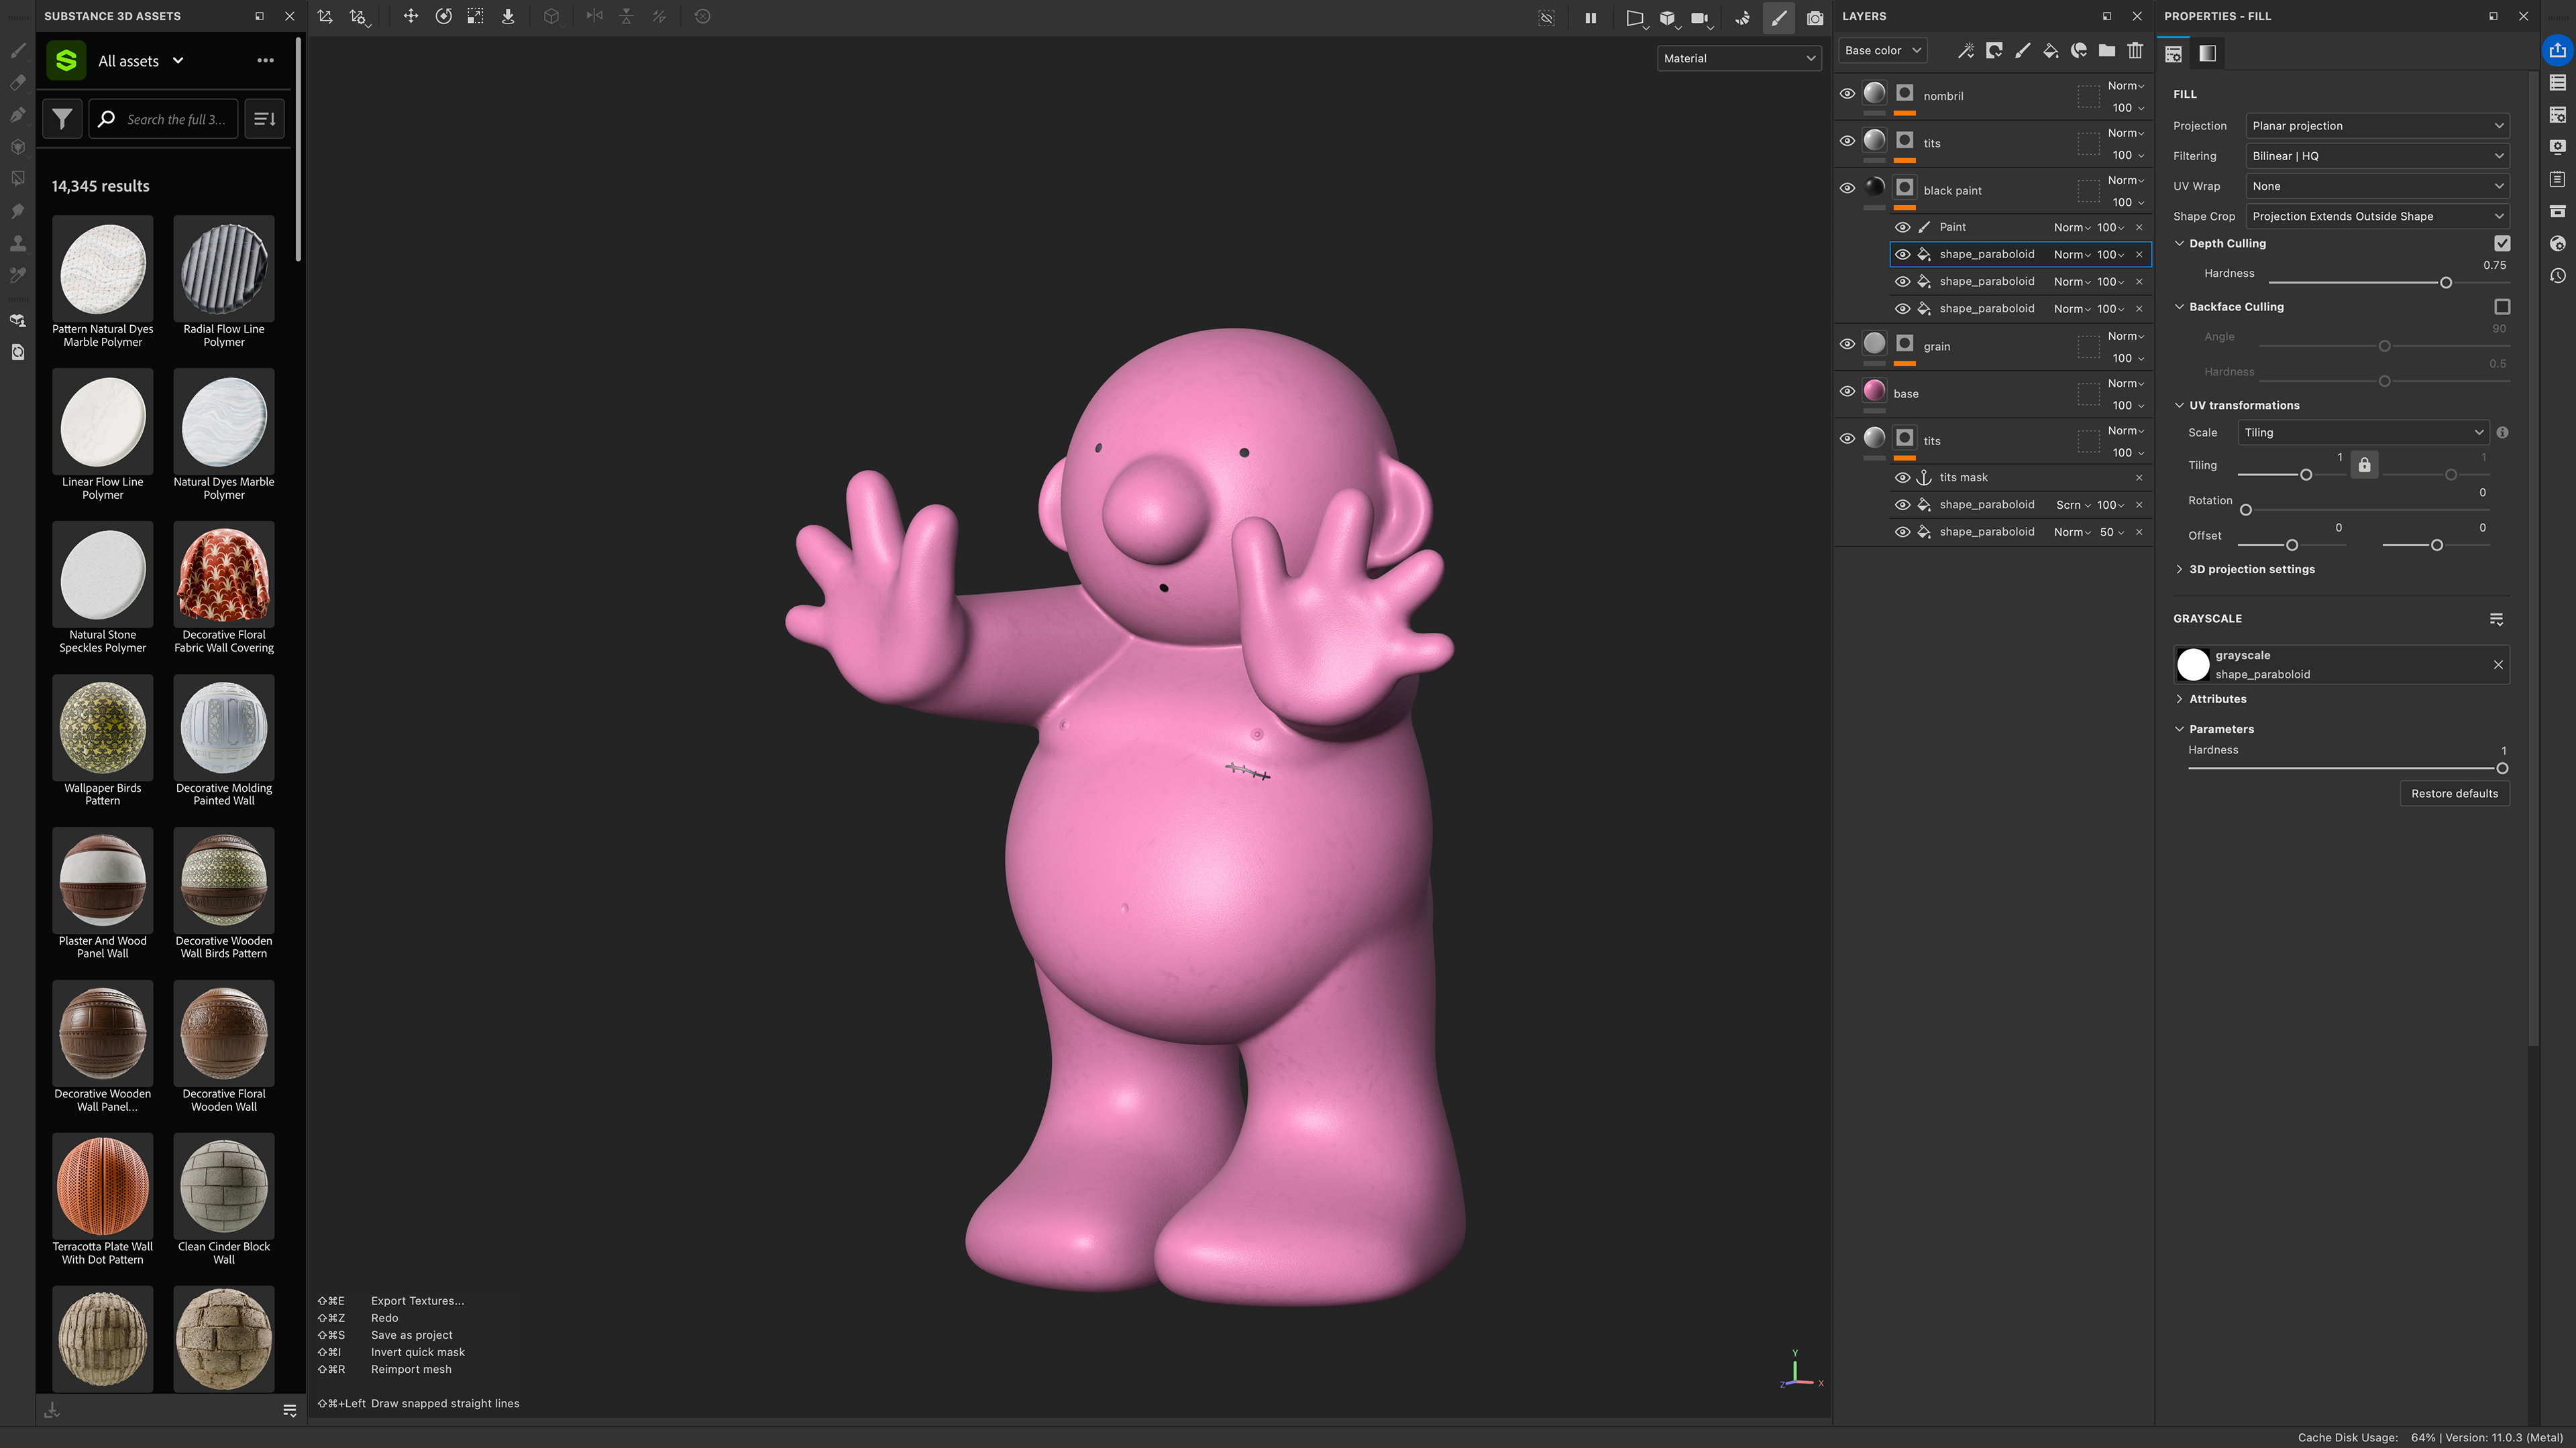Pause rendering with the pause icon
The height and width of the screenshot is (1448, 2576).
tap(1590, 17)
